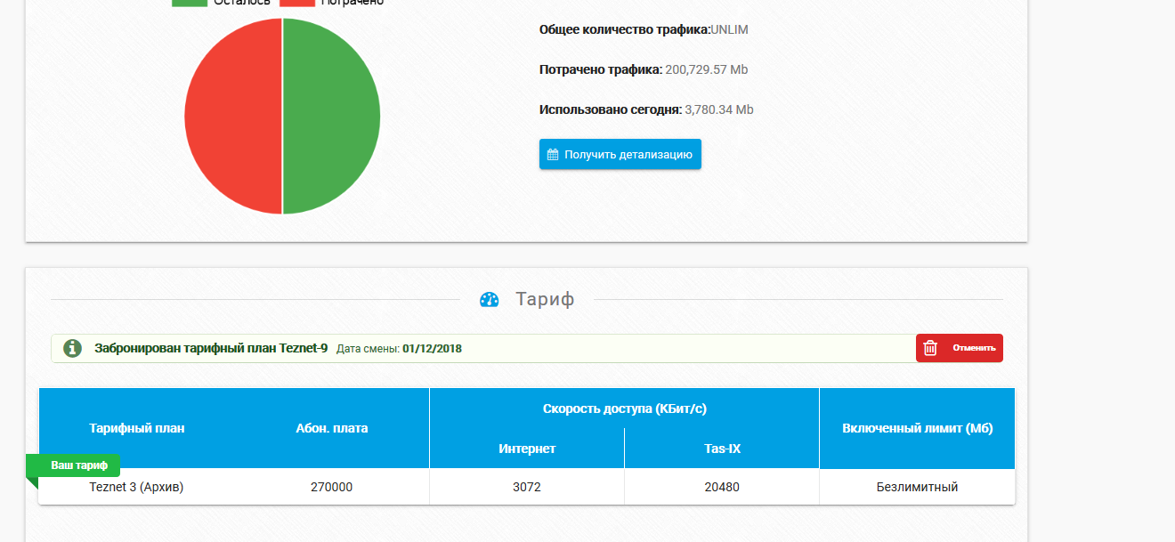Select the red half of the pie chart
1175x542 pixels.
(x=233, y=116)
